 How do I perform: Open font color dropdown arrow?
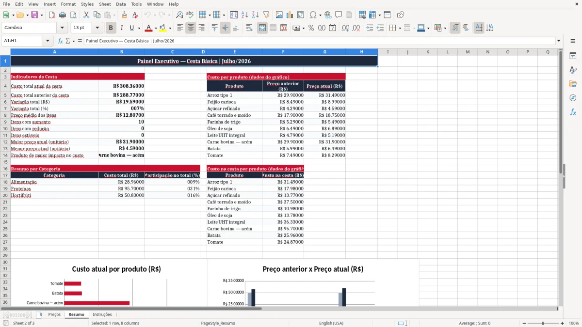(156, 28)
